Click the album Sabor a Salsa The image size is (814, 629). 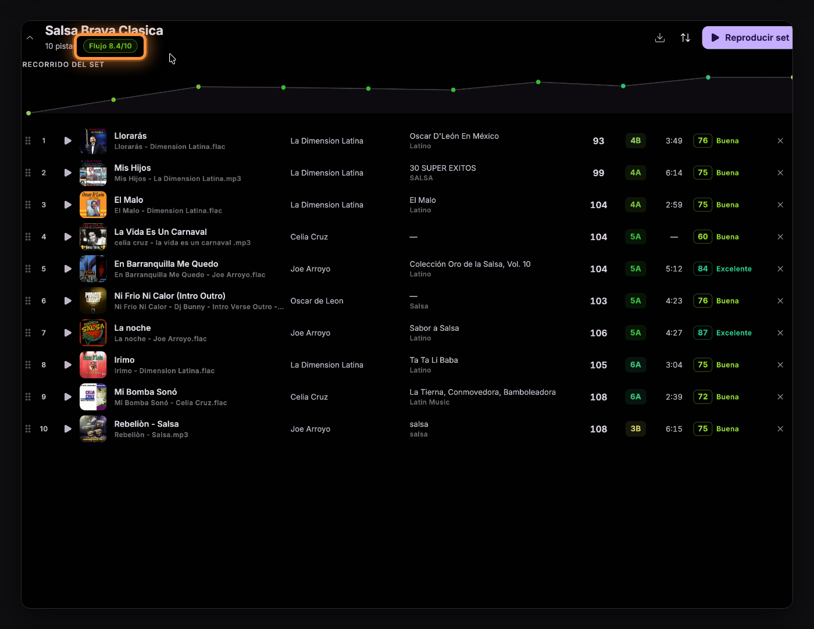pos(434,328)
